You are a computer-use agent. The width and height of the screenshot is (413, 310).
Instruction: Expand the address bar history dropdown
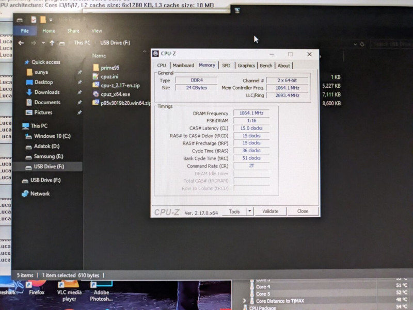point(355,44)
